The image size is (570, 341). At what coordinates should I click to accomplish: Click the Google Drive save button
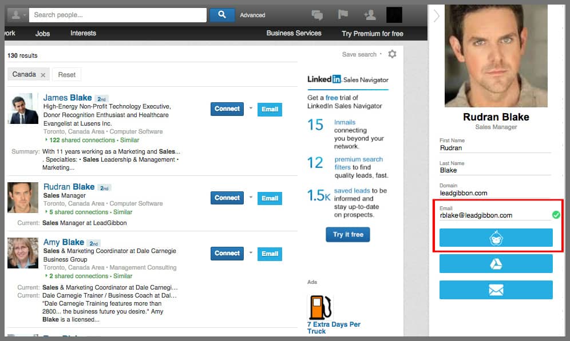(x=496, y=264)
